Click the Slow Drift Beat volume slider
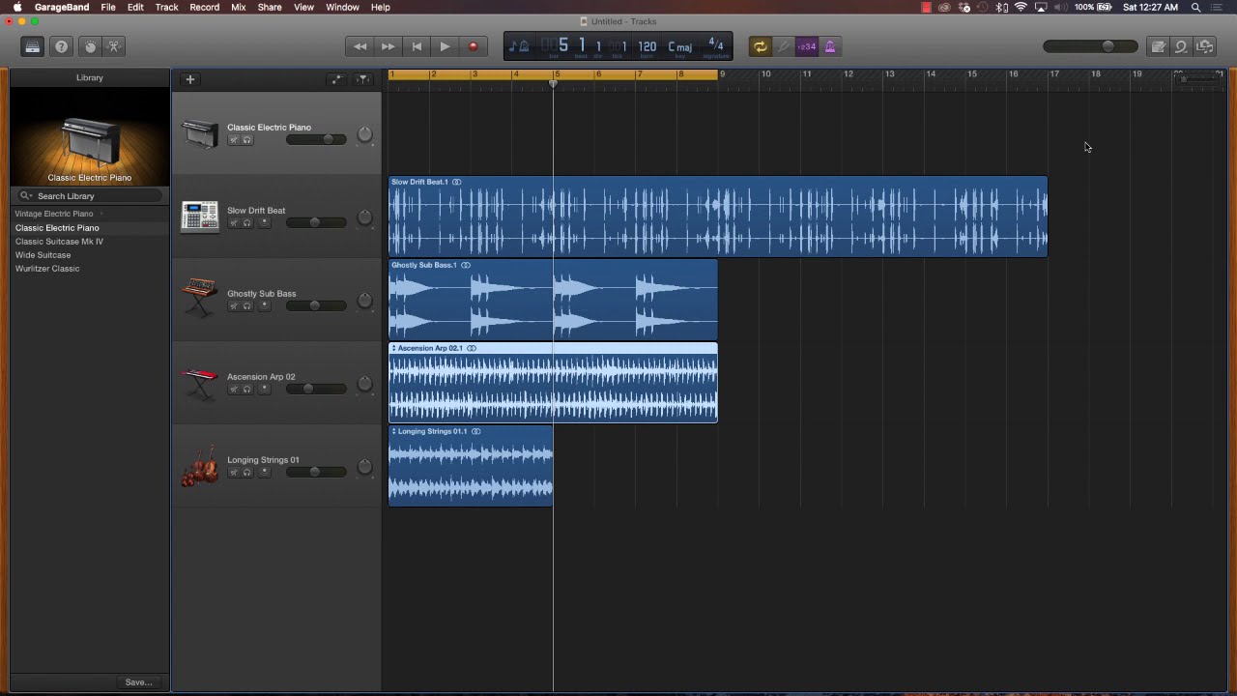Image resolution: width=1237 pixels, height=696 pixels. click(x=316, y=222)
